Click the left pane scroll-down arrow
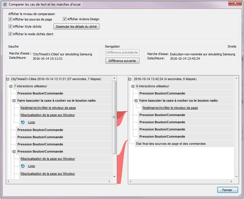 click(x=114, y=176)
